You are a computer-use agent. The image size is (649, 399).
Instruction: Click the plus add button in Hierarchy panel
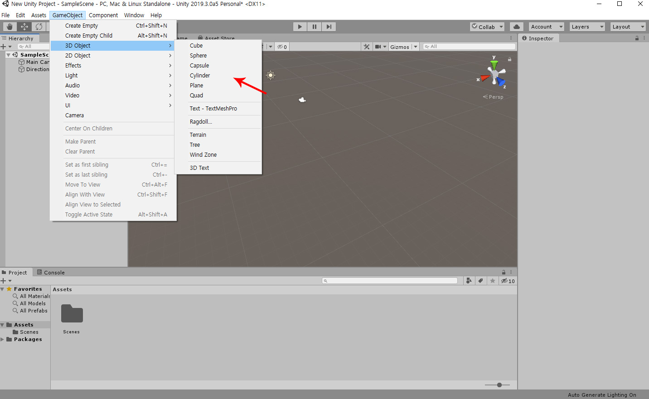coord(4,47)
